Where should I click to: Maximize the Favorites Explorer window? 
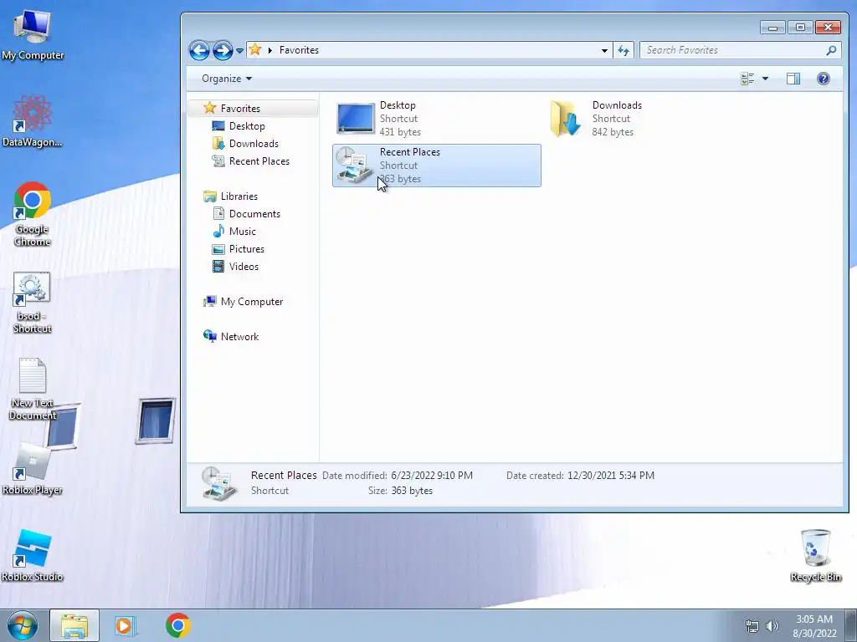click(800, 28)
